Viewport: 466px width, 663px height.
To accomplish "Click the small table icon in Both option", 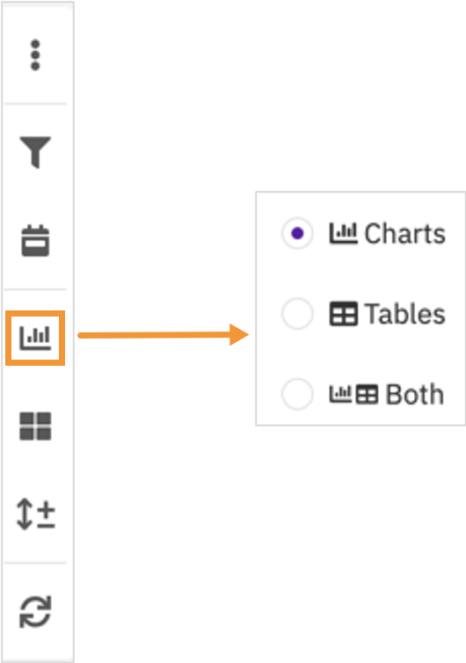I will [x=367, y=395].
